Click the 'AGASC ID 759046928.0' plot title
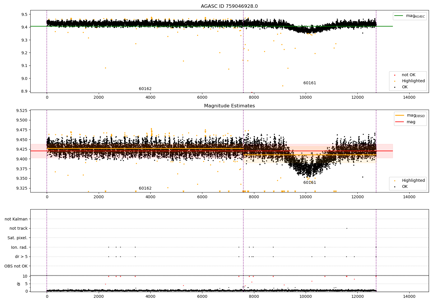This screenshot has height=303, width=433. click(x=229, y=6)
